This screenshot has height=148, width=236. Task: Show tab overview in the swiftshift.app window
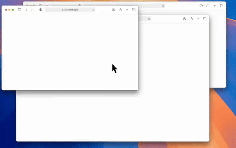pos(134,10)
